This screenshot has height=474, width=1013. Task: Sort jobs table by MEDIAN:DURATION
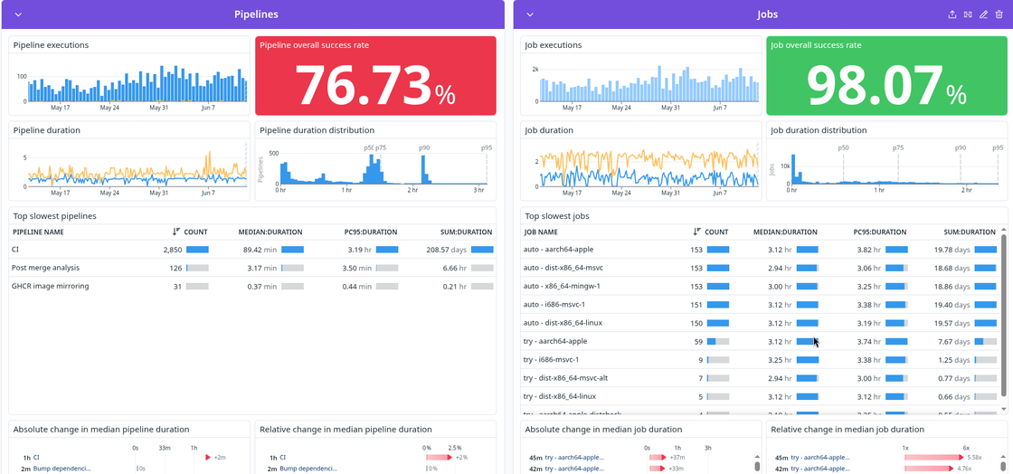coord(785,232)
